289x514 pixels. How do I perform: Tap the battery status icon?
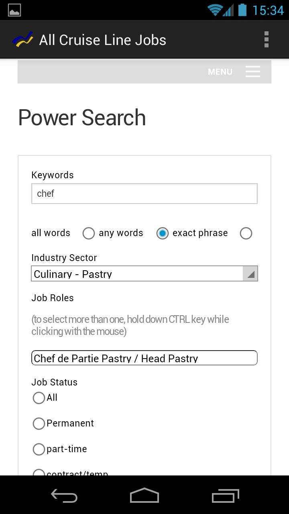click(x=242, y=10)
